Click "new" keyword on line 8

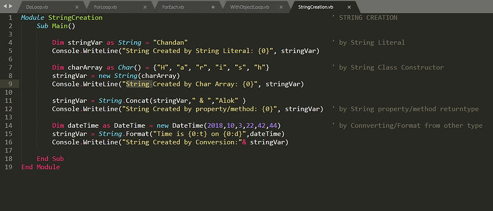tap(104, 76)
